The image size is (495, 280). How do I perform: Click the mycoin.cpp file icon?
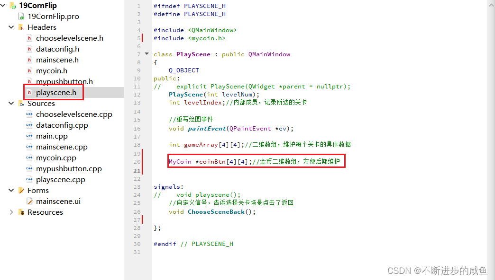tap(29, 158)
